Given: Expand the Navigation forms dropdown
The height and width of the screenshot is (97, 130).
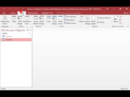Looking at the screenshot, I should [70, 20].
